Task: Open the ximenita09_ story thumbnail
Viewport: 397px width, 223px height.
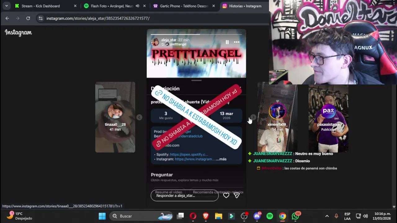Action: (277, 117)
